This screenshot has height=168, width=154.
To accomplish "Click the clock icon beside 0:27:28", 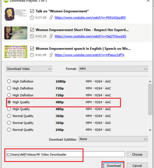I will click(x=32, y=18).
